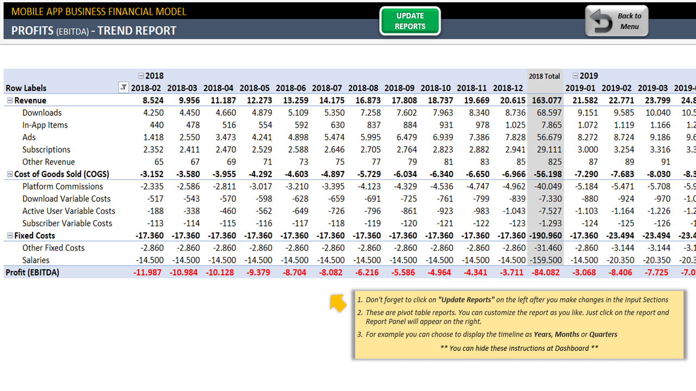Select the Ads row label

click(29, 137)
